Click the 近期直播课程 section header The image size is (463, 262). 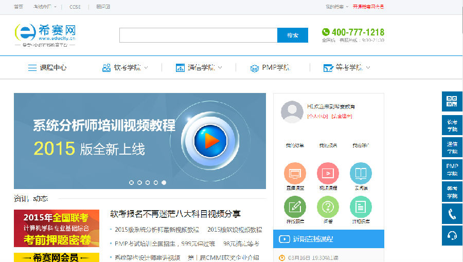(x=329, y=239)
